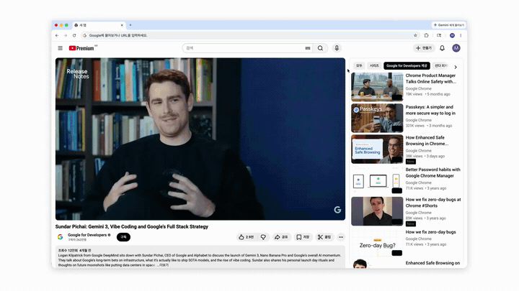
Task: Open more actions with the three-dot button
Action: pos(341,237)
